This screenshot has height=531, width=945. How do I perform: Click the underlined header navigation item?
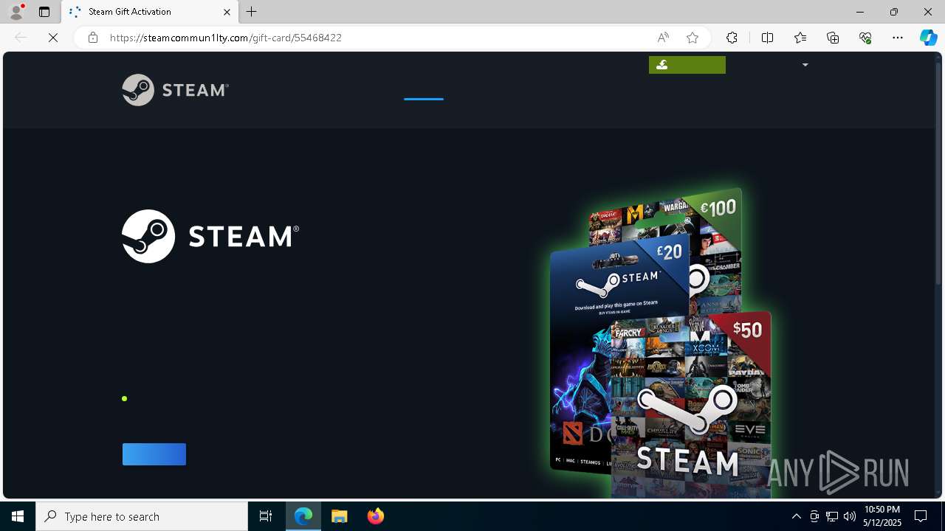[424, 98]
